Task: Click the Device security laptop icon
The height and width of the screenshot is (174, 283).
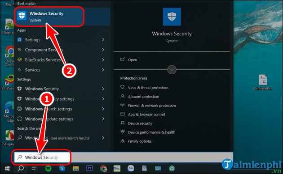Action: pyautogui.click(x=123, y=123)
